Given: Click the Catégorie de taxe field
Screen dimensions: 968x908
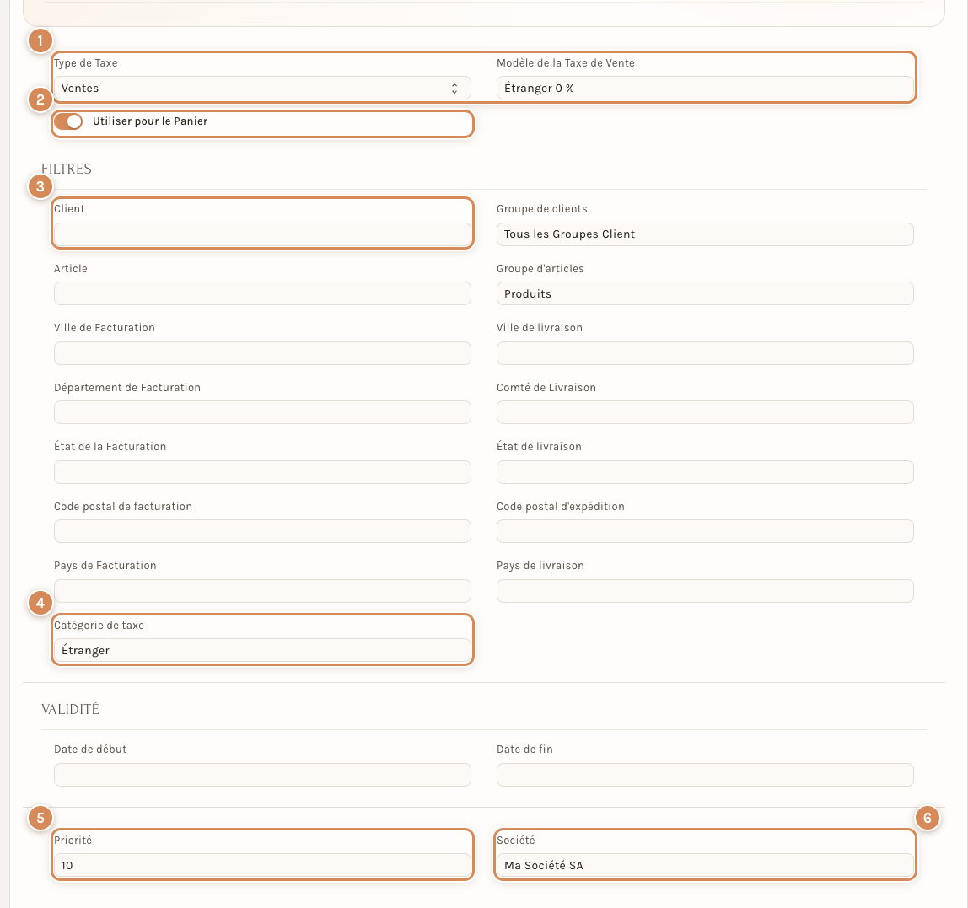Looking at the screenshot, I should click(x=262, y=651).
